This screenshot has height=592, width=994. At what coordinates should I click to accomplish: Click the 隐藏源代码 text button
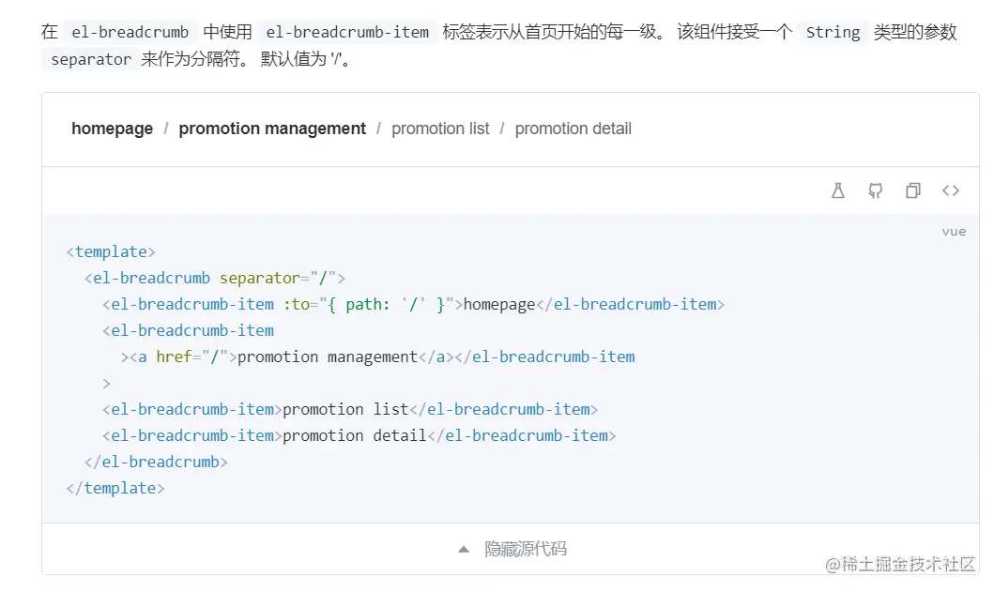click(526, 549)
